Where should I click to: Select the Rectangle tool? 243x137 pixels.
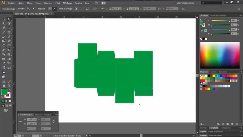9,32
